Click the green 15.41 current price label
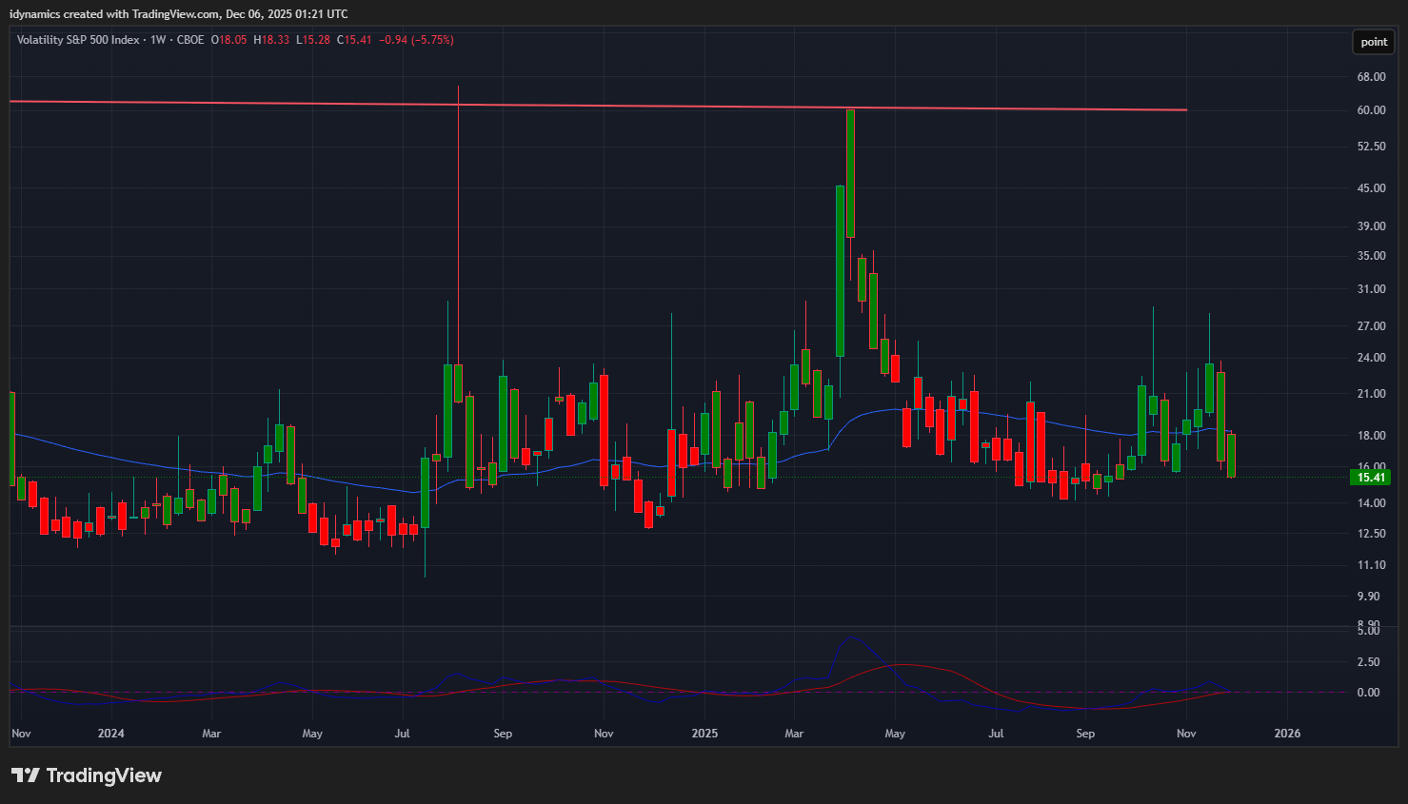Image resolution: width=1408 pixels, height=804 pixels. (x=1370, y=478)
